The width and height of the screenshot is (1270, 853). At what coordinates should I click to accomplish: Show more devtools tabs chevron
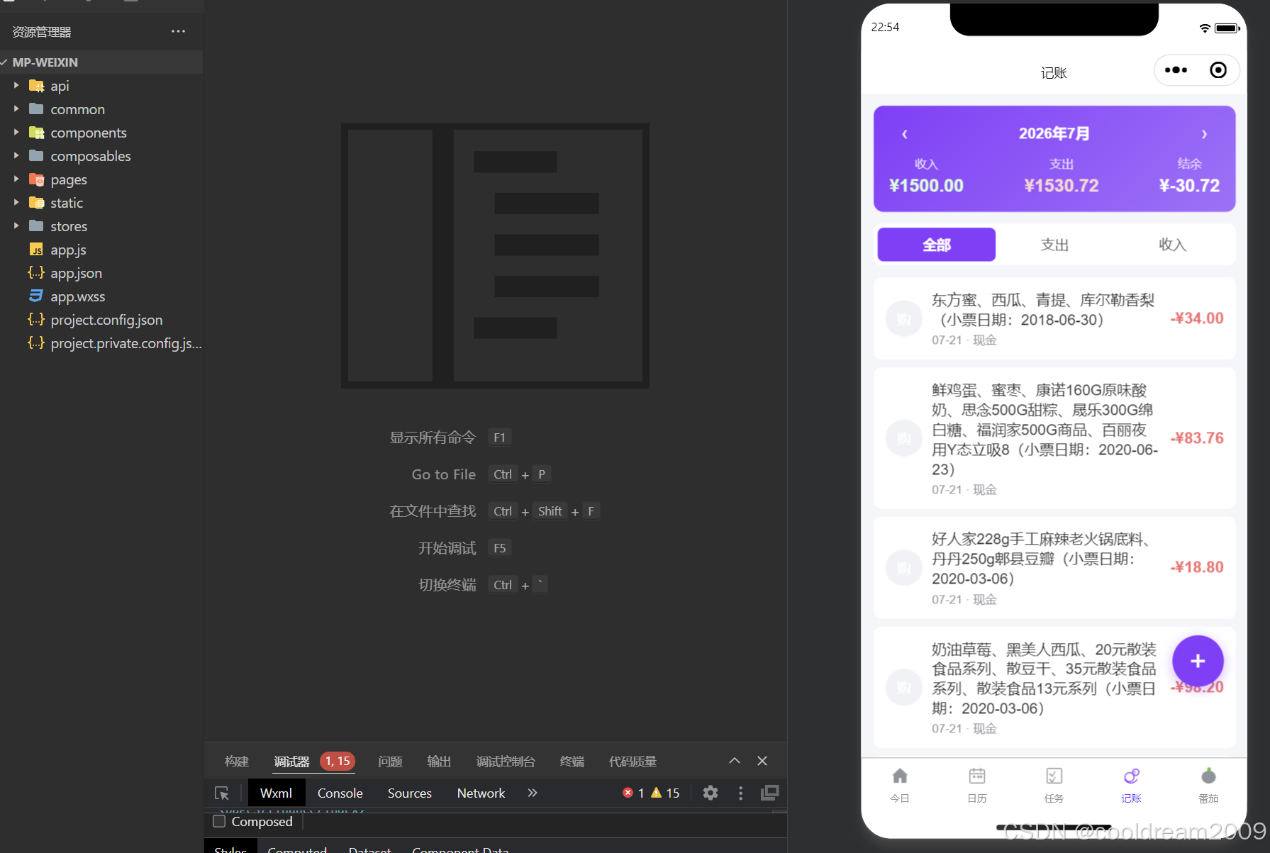[533, 793]
